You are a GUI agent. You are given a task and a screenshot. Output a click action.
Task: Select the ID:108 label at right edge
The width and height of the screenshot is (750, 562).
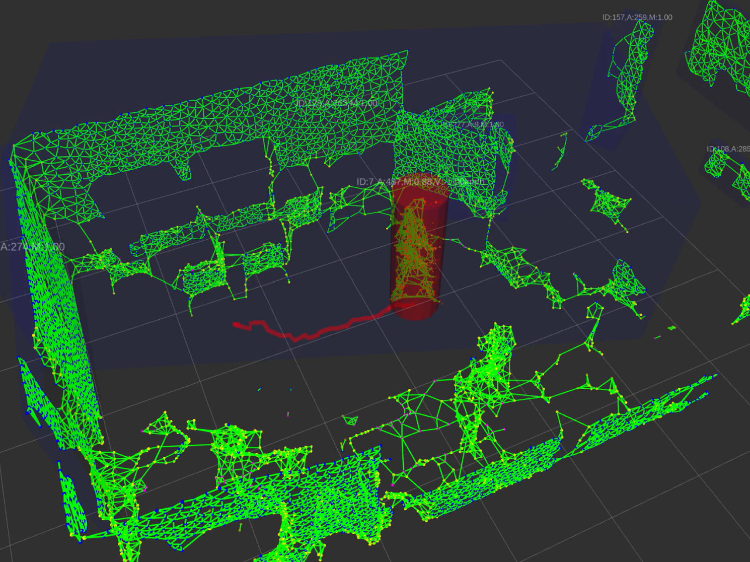[x=727, y=149]
